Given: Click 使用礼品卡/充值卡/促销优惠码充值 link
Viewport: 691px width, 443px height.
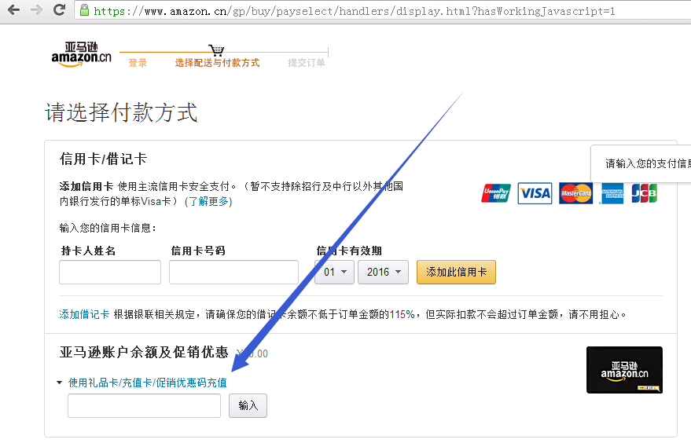Looking at the screenshot, I should click(x=148, y=383).
